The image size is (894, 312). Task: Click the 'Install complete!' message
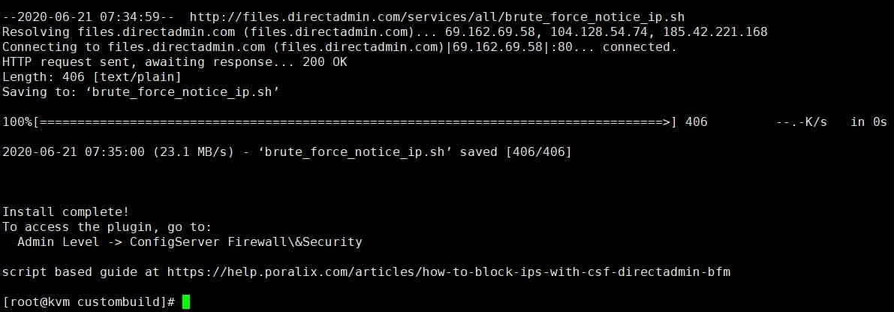(65, 211)
